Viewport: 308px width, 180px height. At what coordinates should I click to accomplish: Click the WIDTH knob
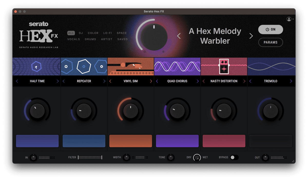(126, 157)
